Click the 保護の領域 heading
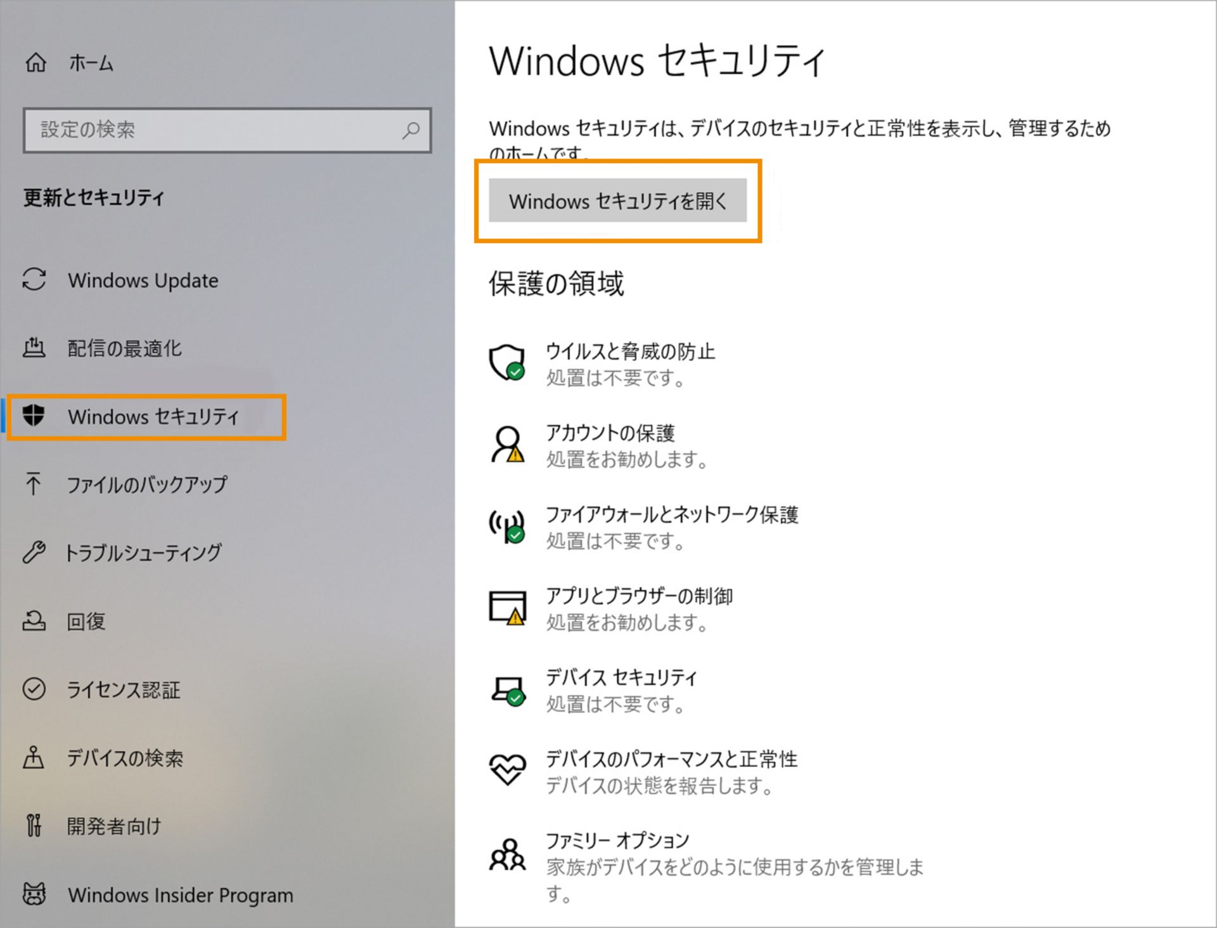The height and width of the screenshot is (928, 1217). [x=556, y=283]
